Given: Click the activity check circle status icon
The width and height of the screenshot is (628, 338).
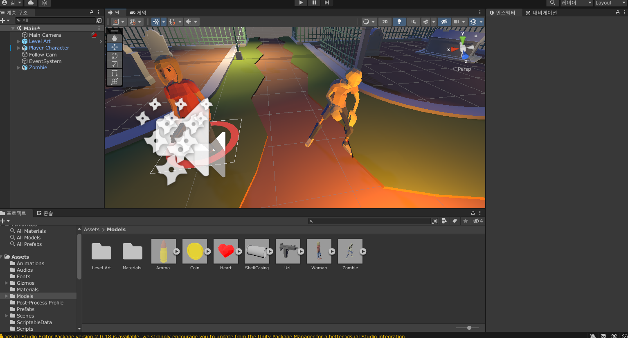Looking at the screenshot, I should pyautogui.click(x=624, y=336).
